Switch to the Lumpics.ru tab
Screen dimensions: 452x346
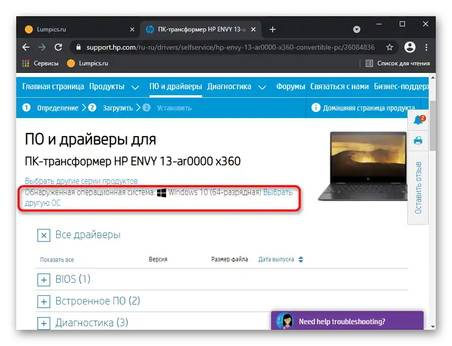pyautogui.click(x=78, y=29)
